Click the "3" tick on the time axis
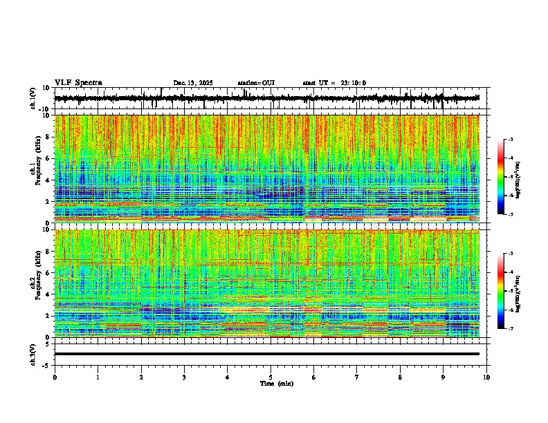The width and height of the screenshot is (548, 423). tap(184, 377)
